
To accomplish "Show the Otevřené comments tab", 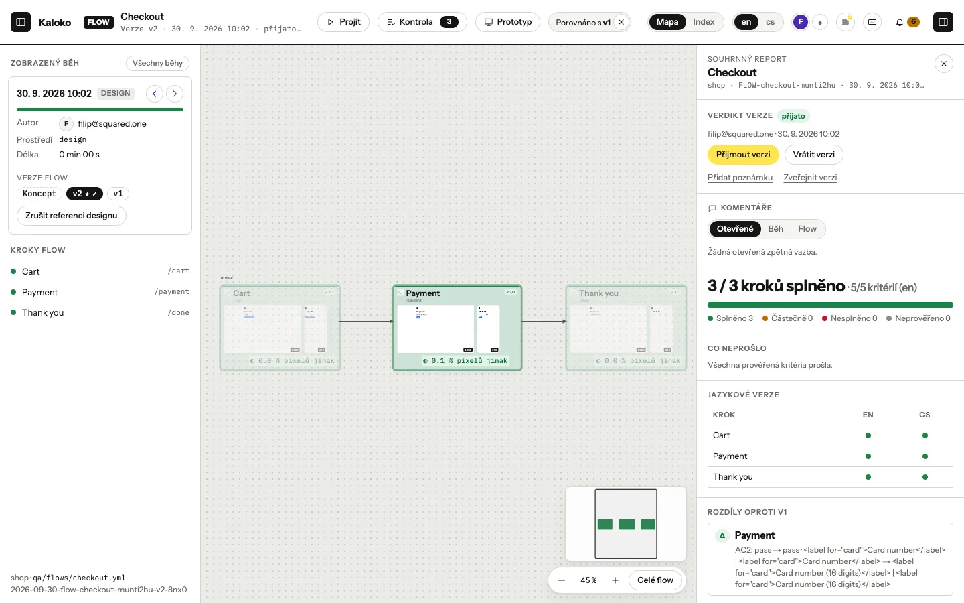I will tap(735, 229).
